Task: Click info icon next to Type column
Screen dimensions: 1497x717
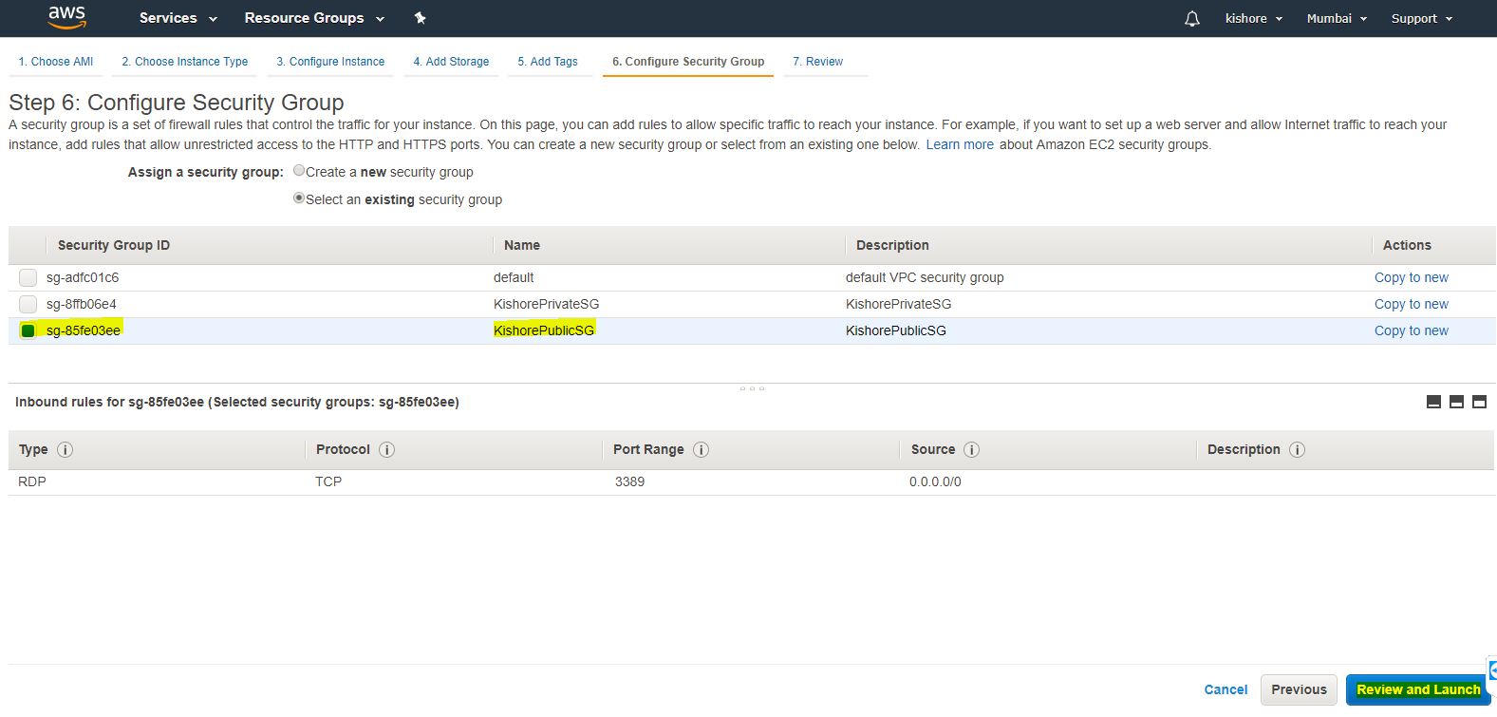Action: (65, 450)
